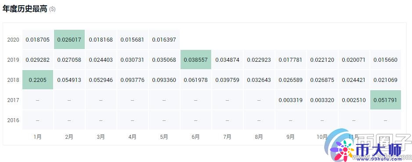
Task: Select the 0.054913 value
Action: pyautogui.click(x=69, y=80)
